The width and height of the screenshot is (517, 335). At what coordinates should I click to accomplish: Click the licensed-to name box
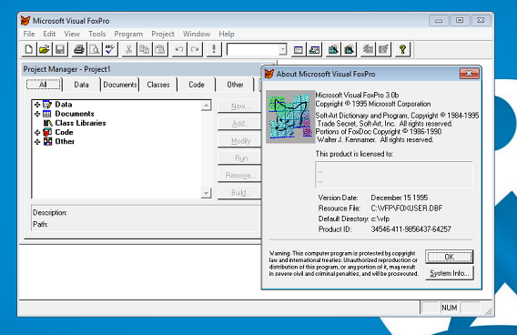click(394, 175)
